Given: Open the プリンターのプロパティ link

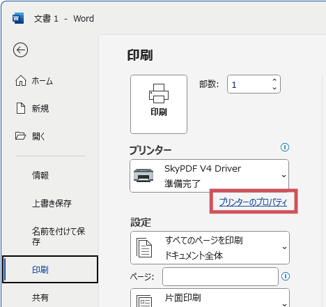Looking at the screenshot, I should pos(253,202).
